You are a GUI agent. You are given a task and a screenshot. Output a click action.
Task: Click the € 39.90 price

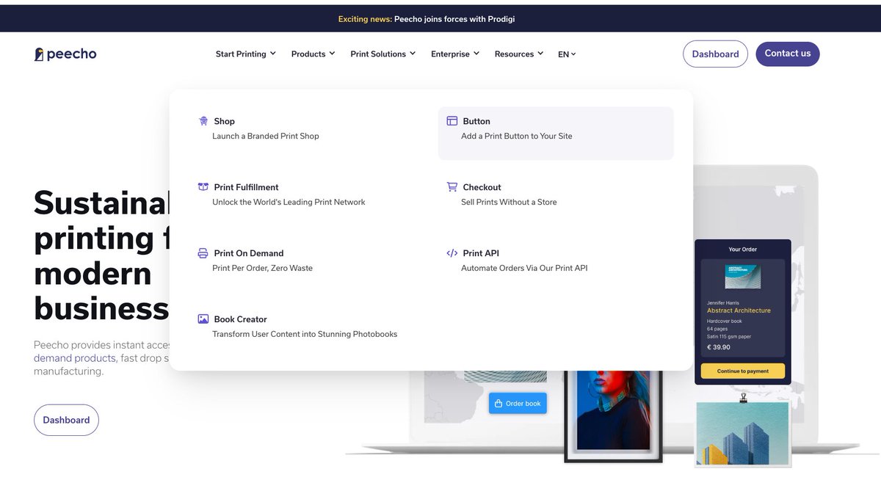(x=719, y=347)
